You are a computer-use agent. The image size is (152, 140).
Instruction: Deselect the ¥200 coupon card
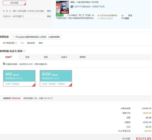pos(56,78)
